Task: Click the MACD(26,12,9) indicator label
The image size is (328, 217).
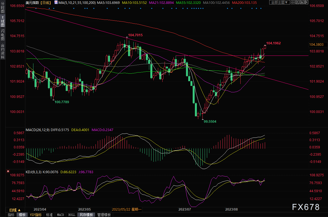Action: 38,130
